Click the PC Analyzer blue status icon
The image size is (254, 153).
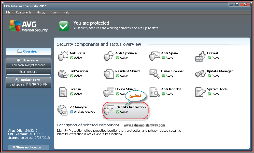click(x=72, y=112)
